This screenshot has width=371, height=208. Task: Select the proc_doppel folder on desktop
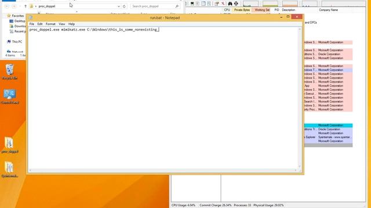click(x=10, y=145)
